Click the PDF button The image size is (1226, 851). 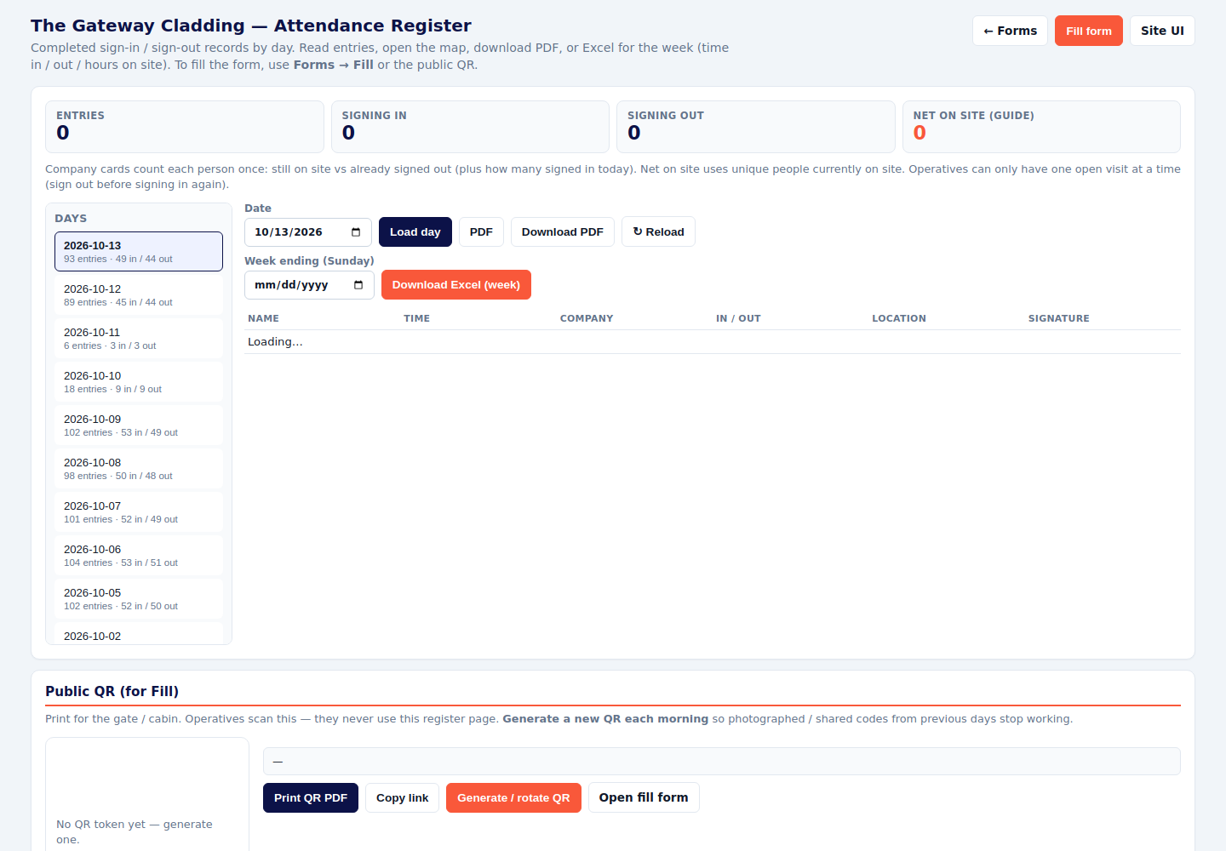pos(481,232)
